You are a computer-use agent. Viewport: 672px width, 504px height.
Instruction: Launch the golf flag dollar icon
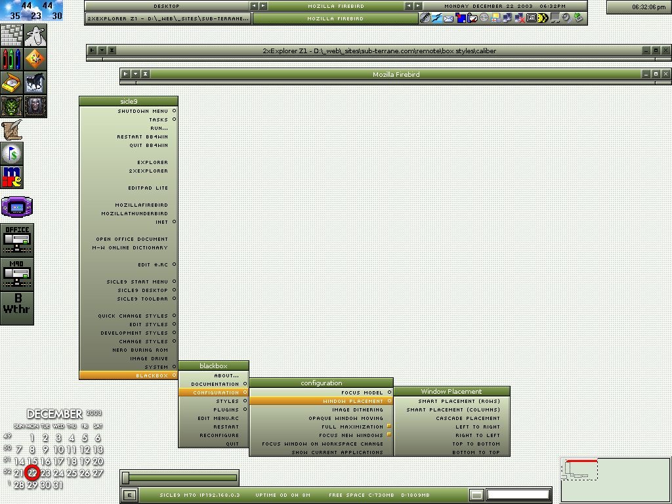point(12,154)
